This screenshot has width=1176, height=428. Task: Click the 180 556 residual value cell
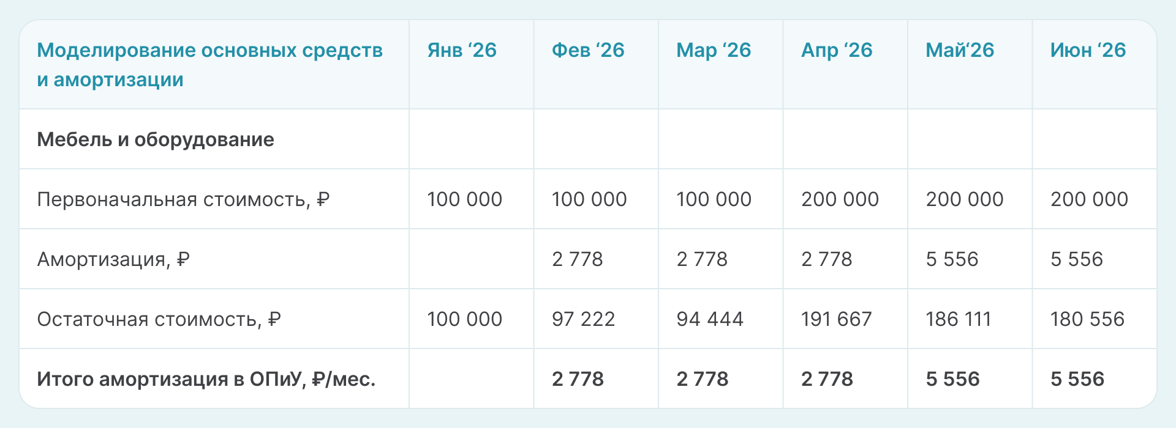(1088, 319)
